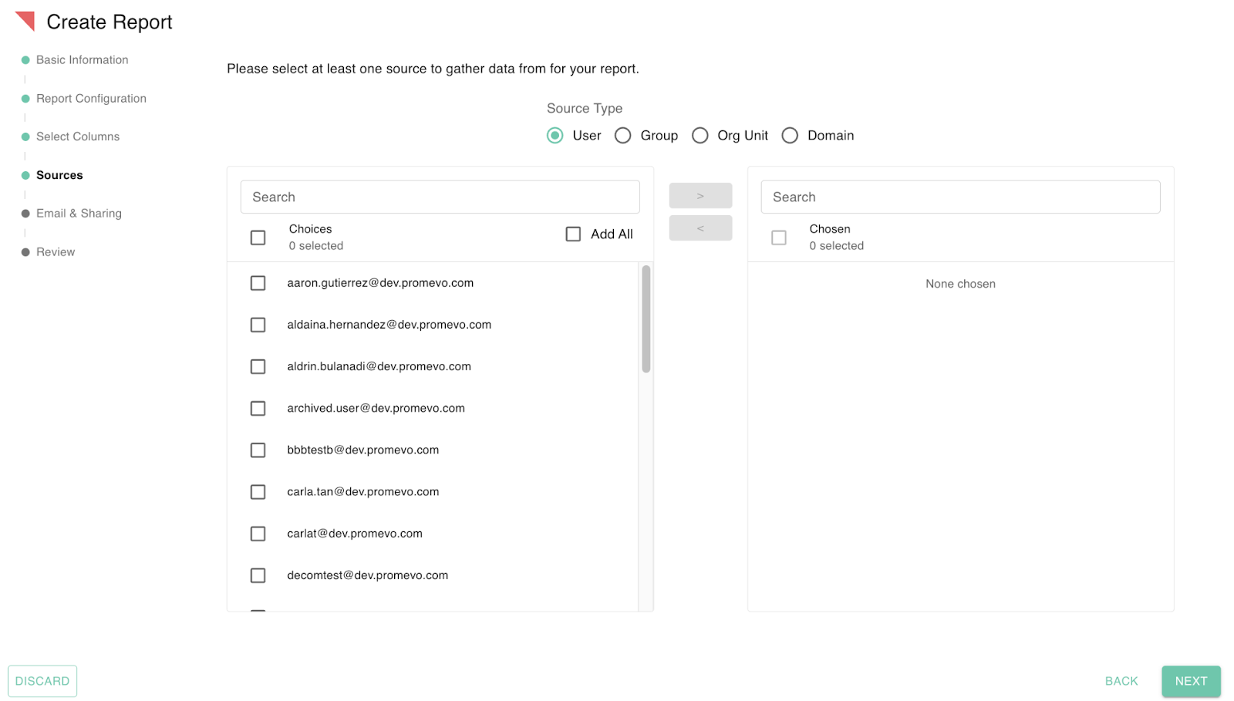Click the BACK link
Viewport: 1234px width, 701px height.
tap(1121, 681)
